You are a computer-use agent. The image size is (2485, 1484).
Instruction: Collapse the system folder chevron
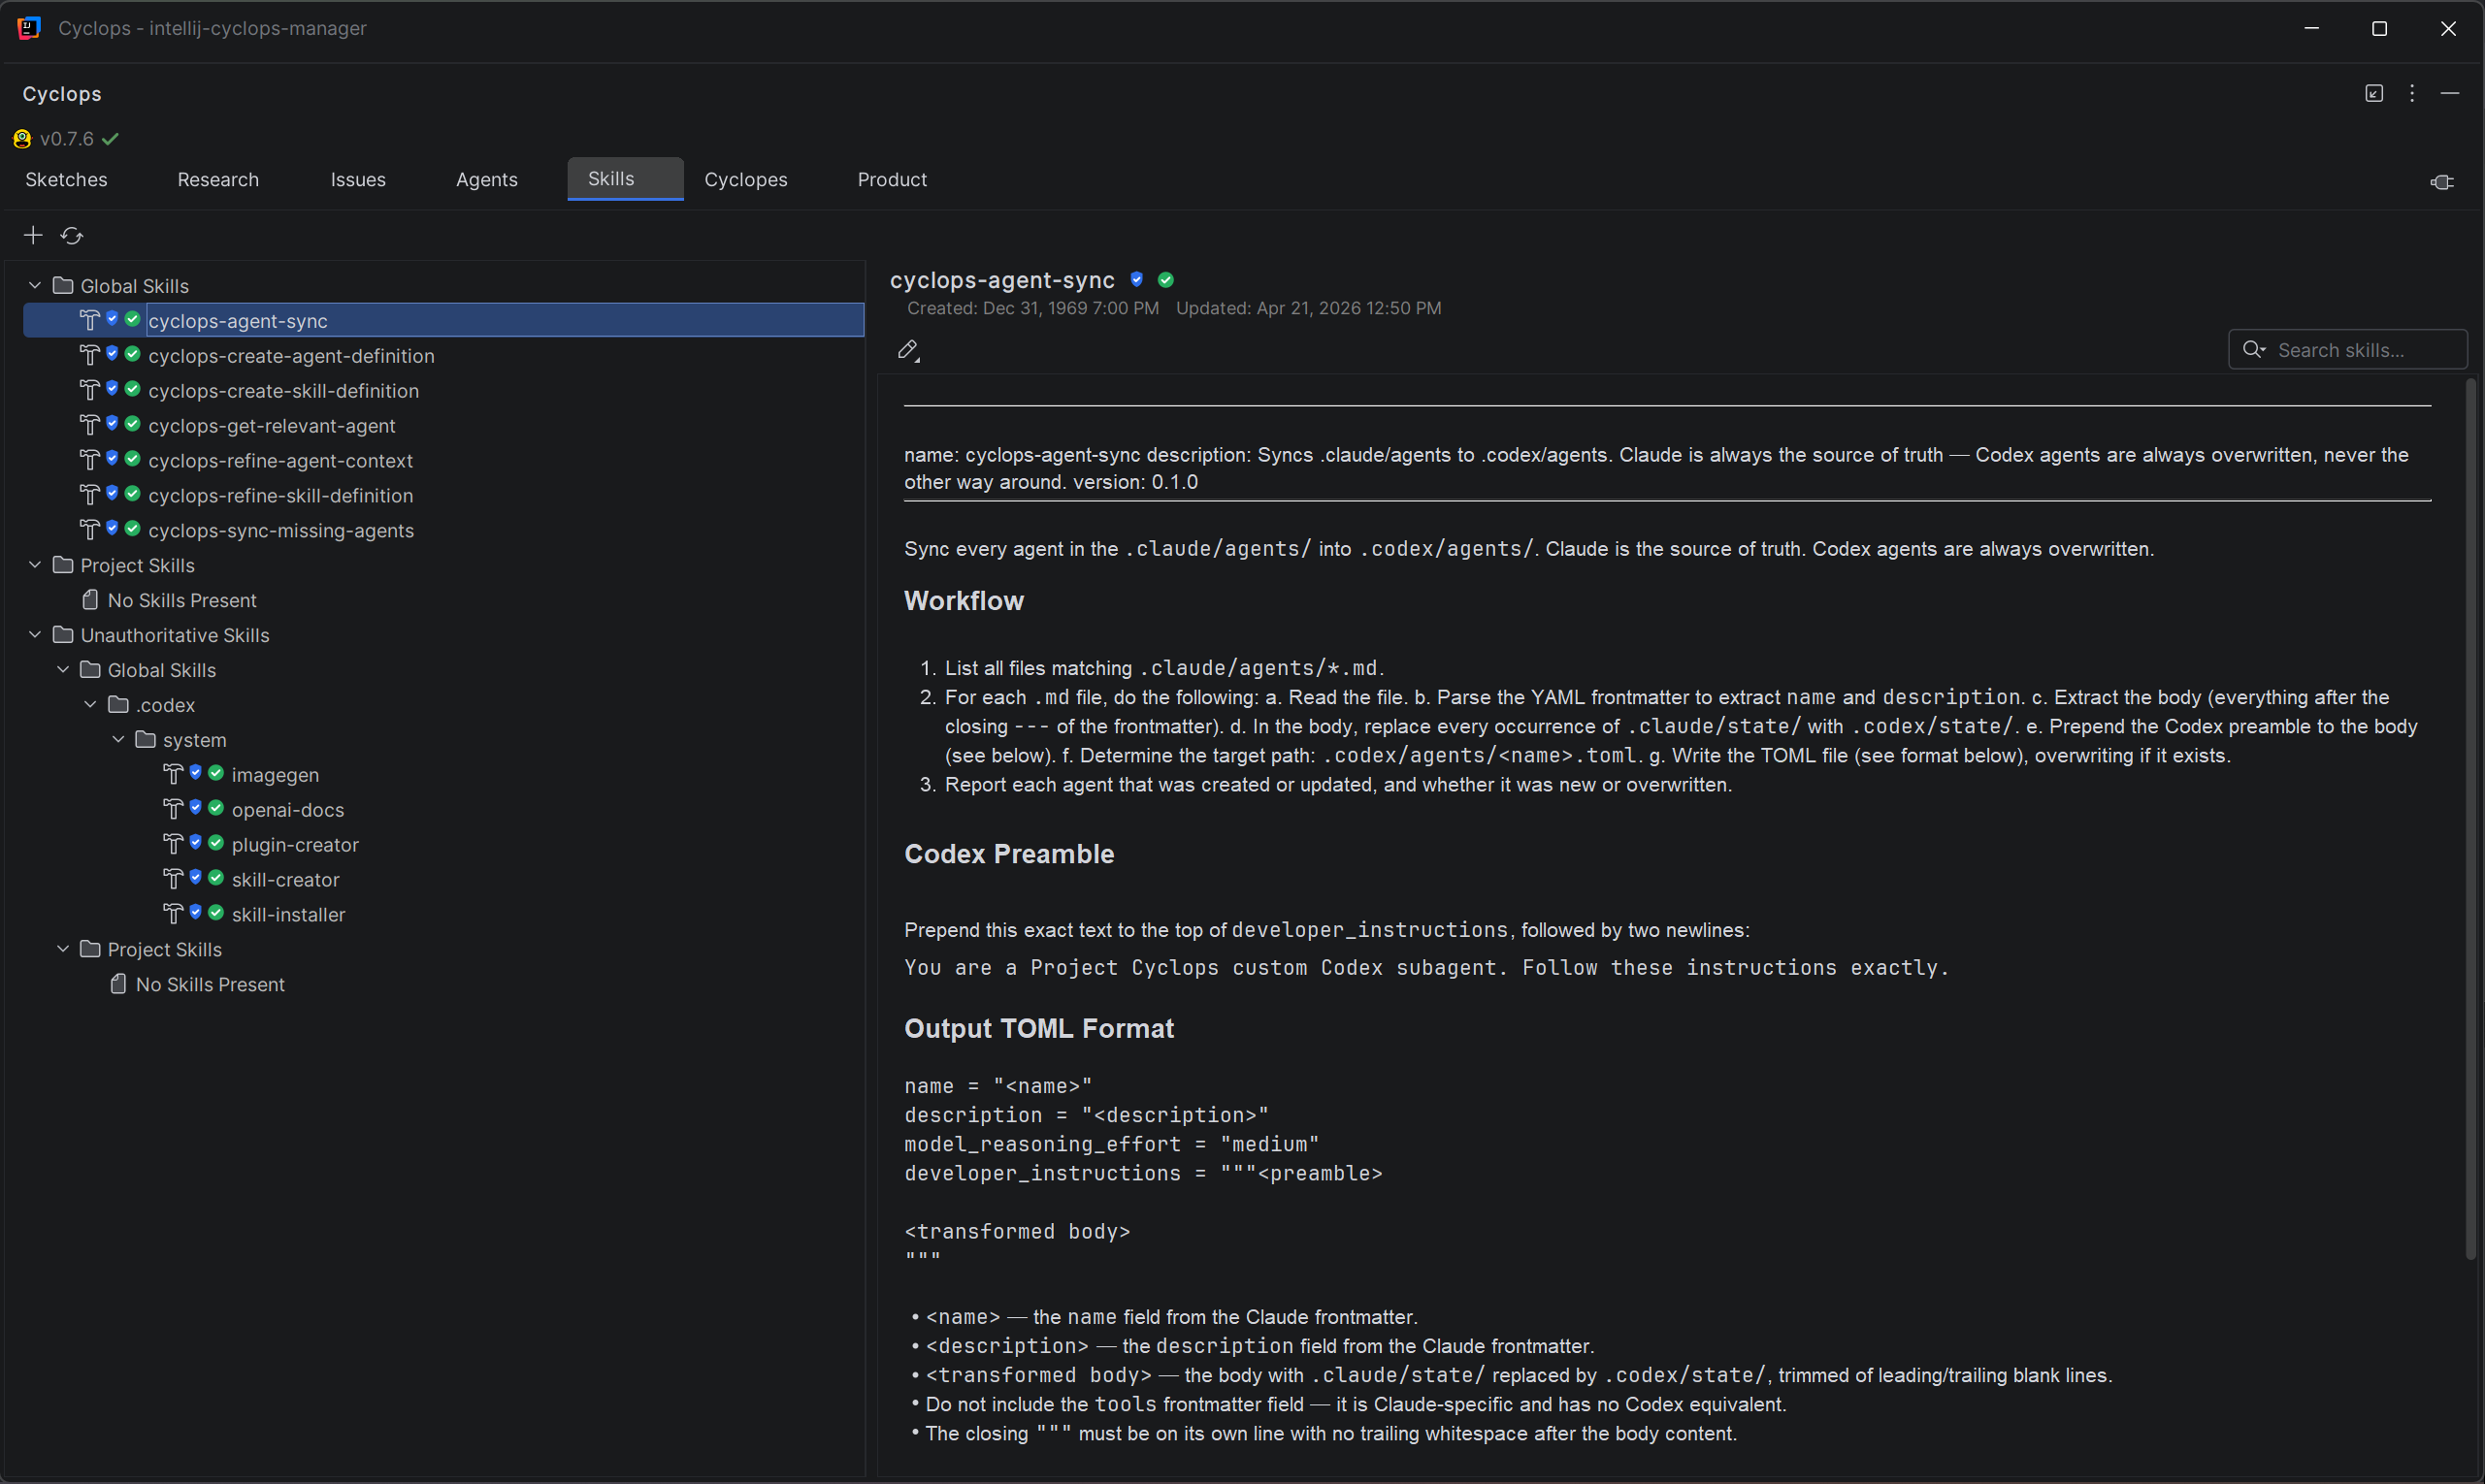tap(119, 740)
